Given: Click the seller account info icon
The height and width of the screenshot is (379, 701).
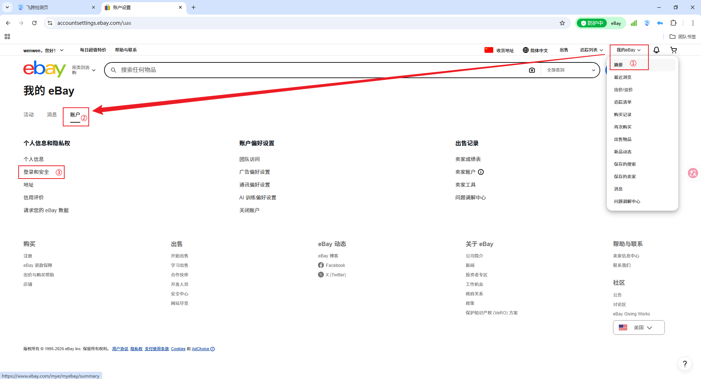Looking at the screenshot, I should (481, 172).
